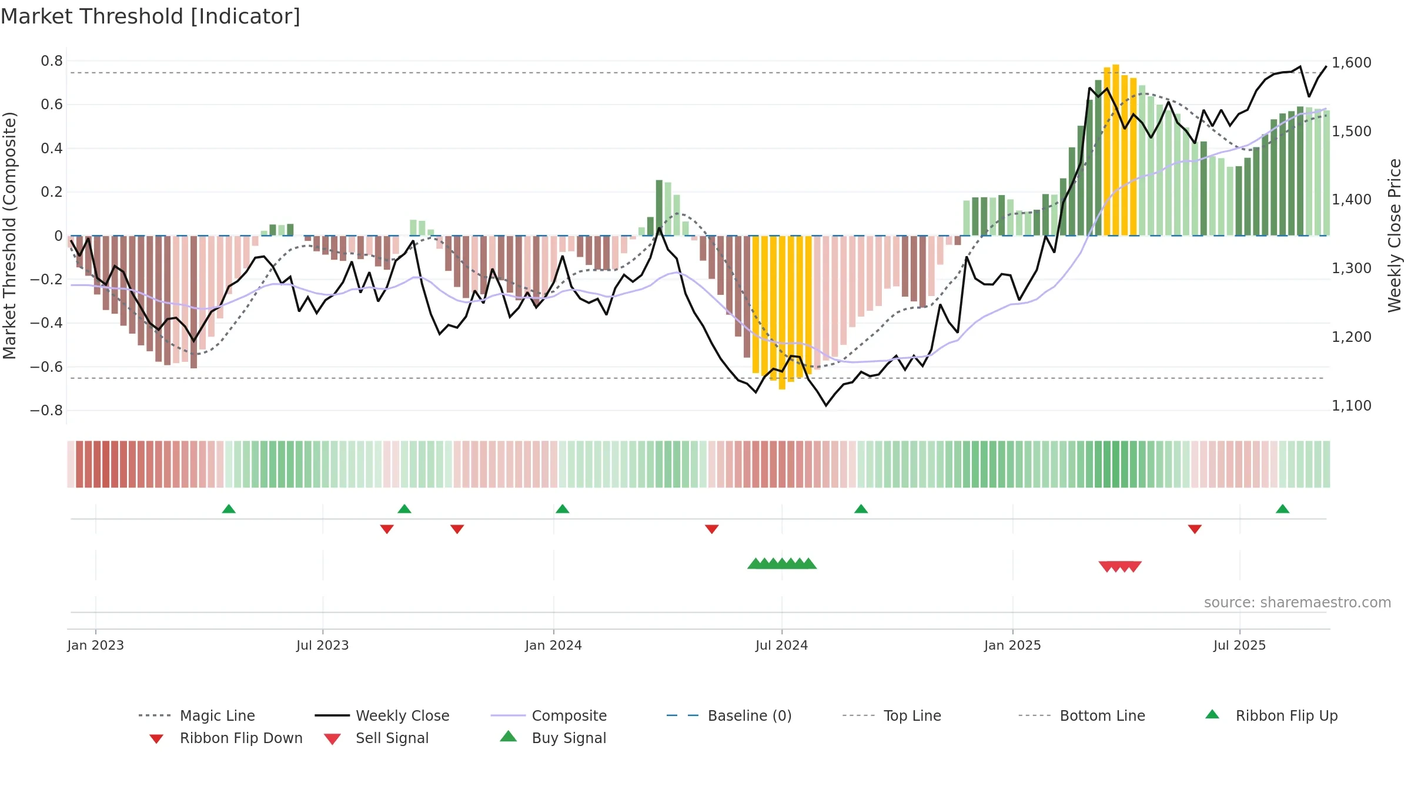
Task: Click the Market Threshold (Composite) axis title
Action: point(9,235)
